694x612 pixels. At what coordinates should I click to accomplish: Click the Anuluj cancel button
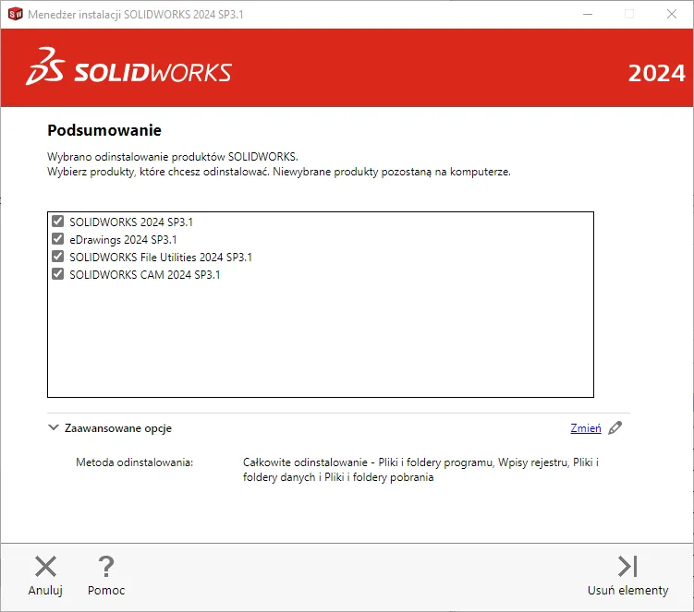(45, 576)
